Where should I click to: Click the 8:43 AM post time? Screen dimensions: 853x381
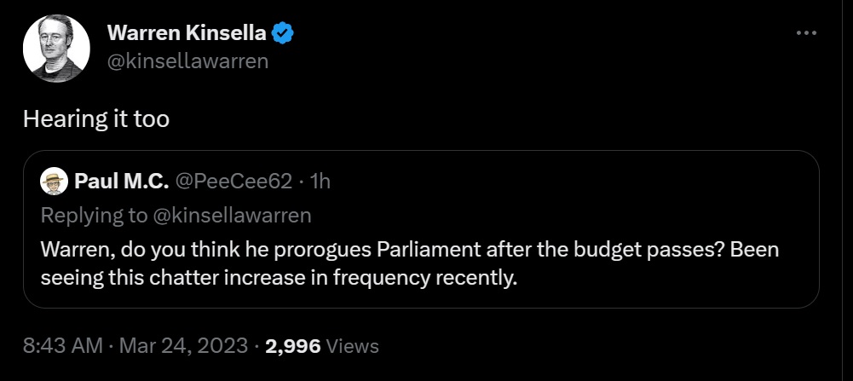(61, 346)
